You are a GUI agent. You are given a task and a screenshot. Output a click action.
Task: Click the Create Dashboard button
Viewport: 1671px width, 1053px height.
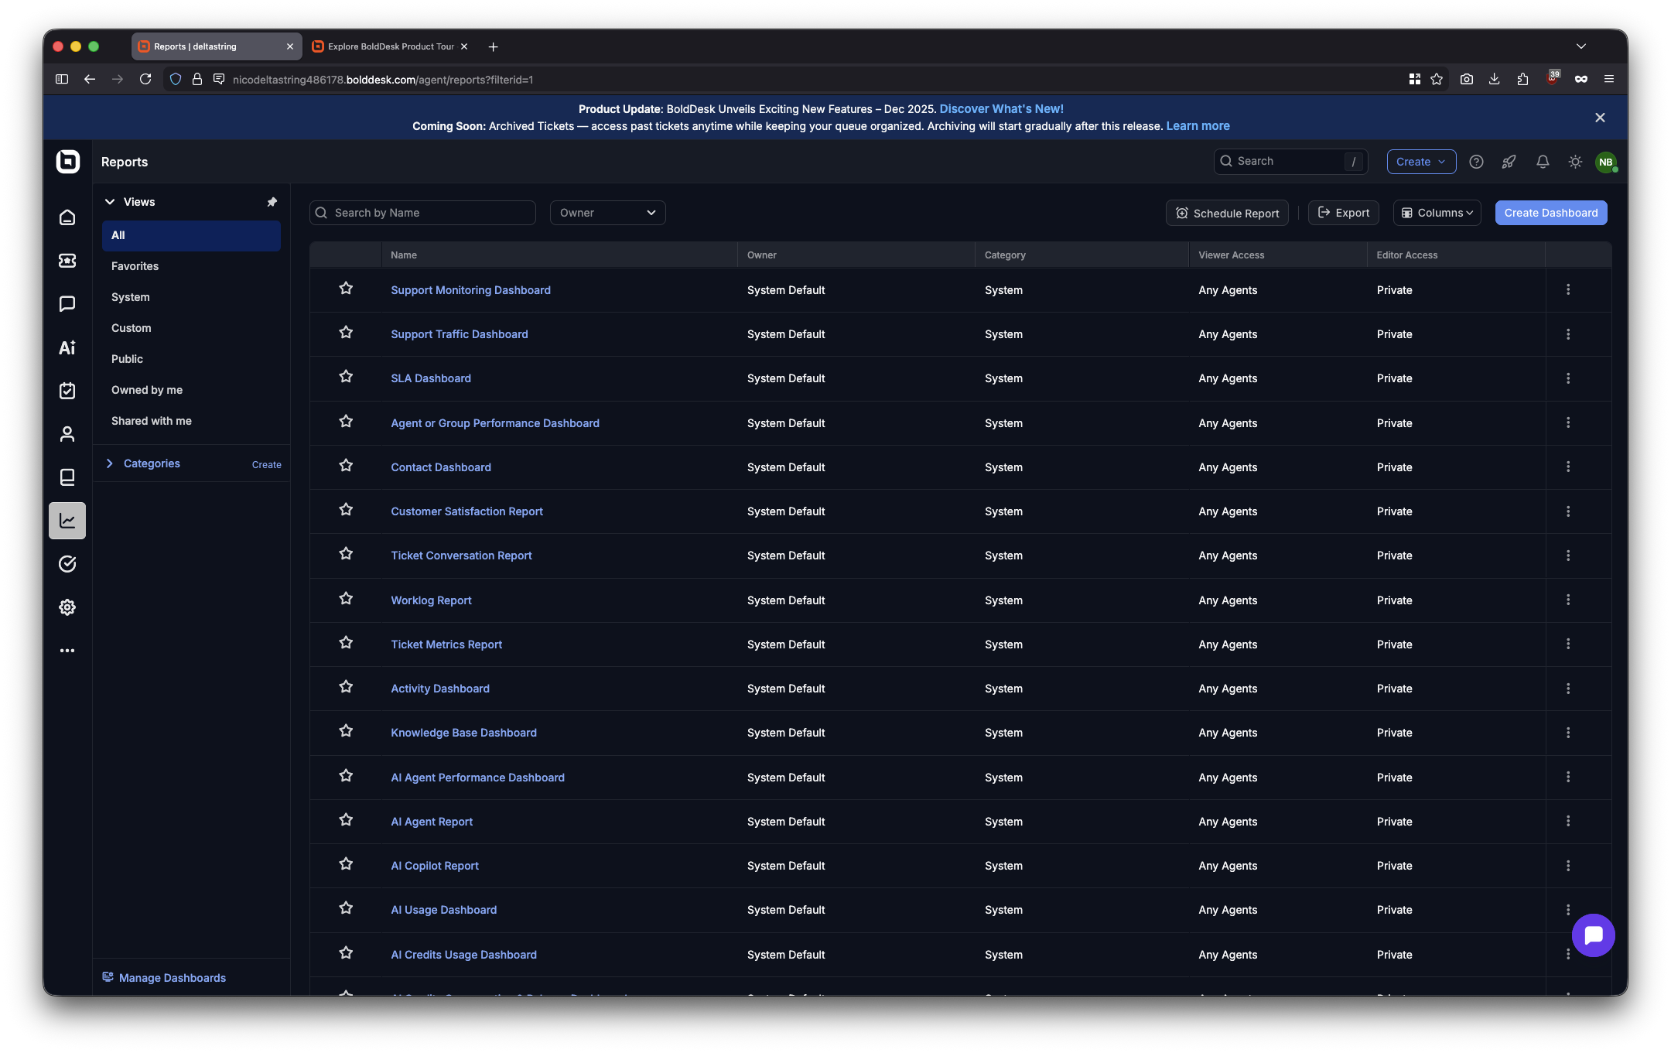(x=1550, y=213)
